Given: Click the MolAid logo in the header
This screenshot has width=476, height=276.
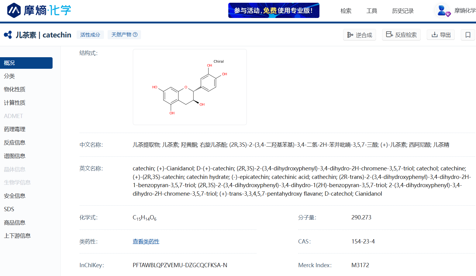Looking at the screenshot, I should tap(39, 10).
